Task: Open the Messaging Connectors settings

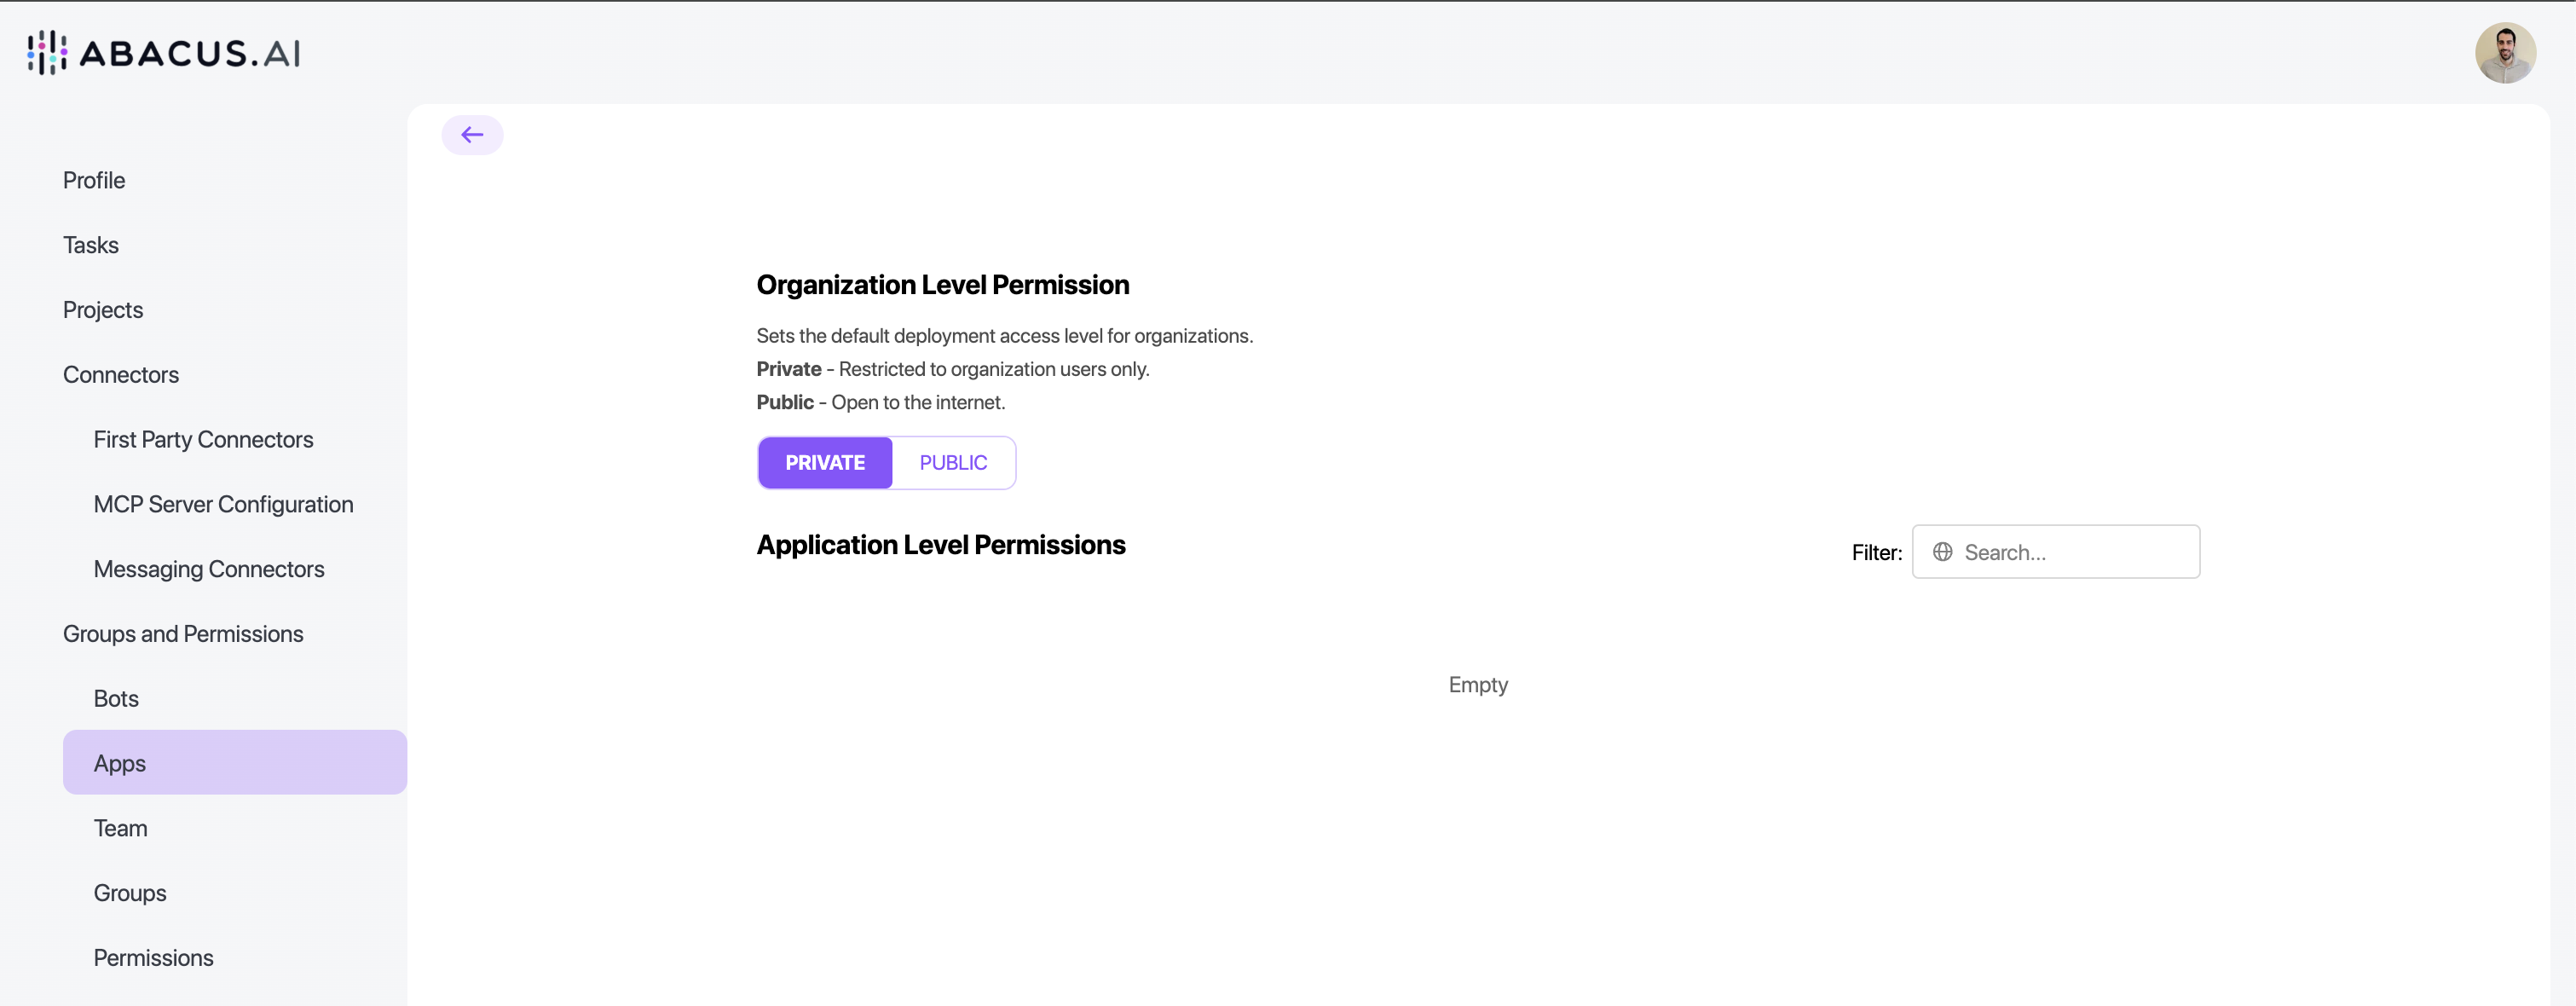Action: (209, 568)
